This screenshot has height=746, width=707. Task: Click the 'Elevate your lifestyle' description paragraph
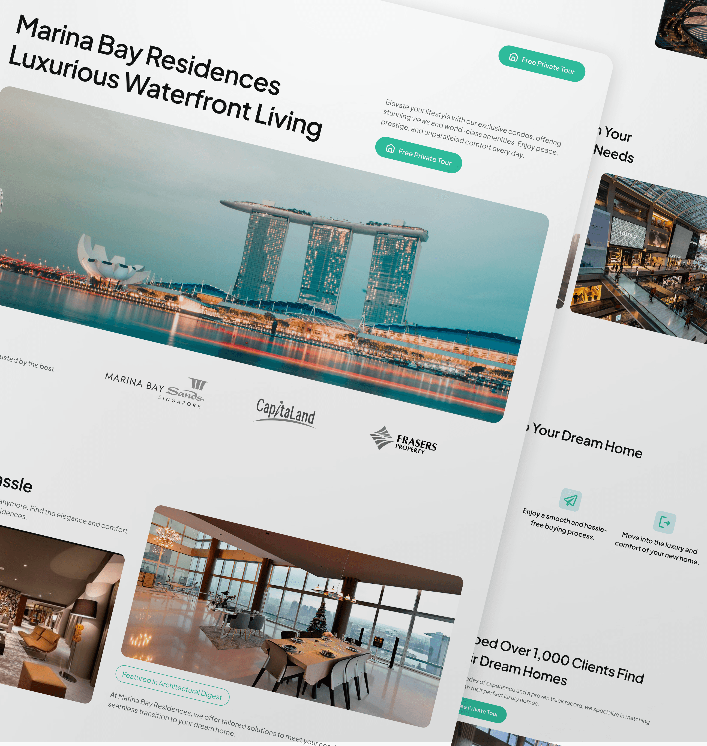(471, 129)
